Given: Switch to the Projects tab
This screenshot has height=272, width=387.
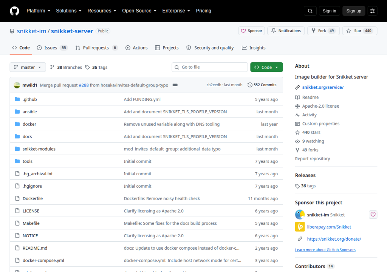Looking at the screenshot, I should (x=167, y=48).
